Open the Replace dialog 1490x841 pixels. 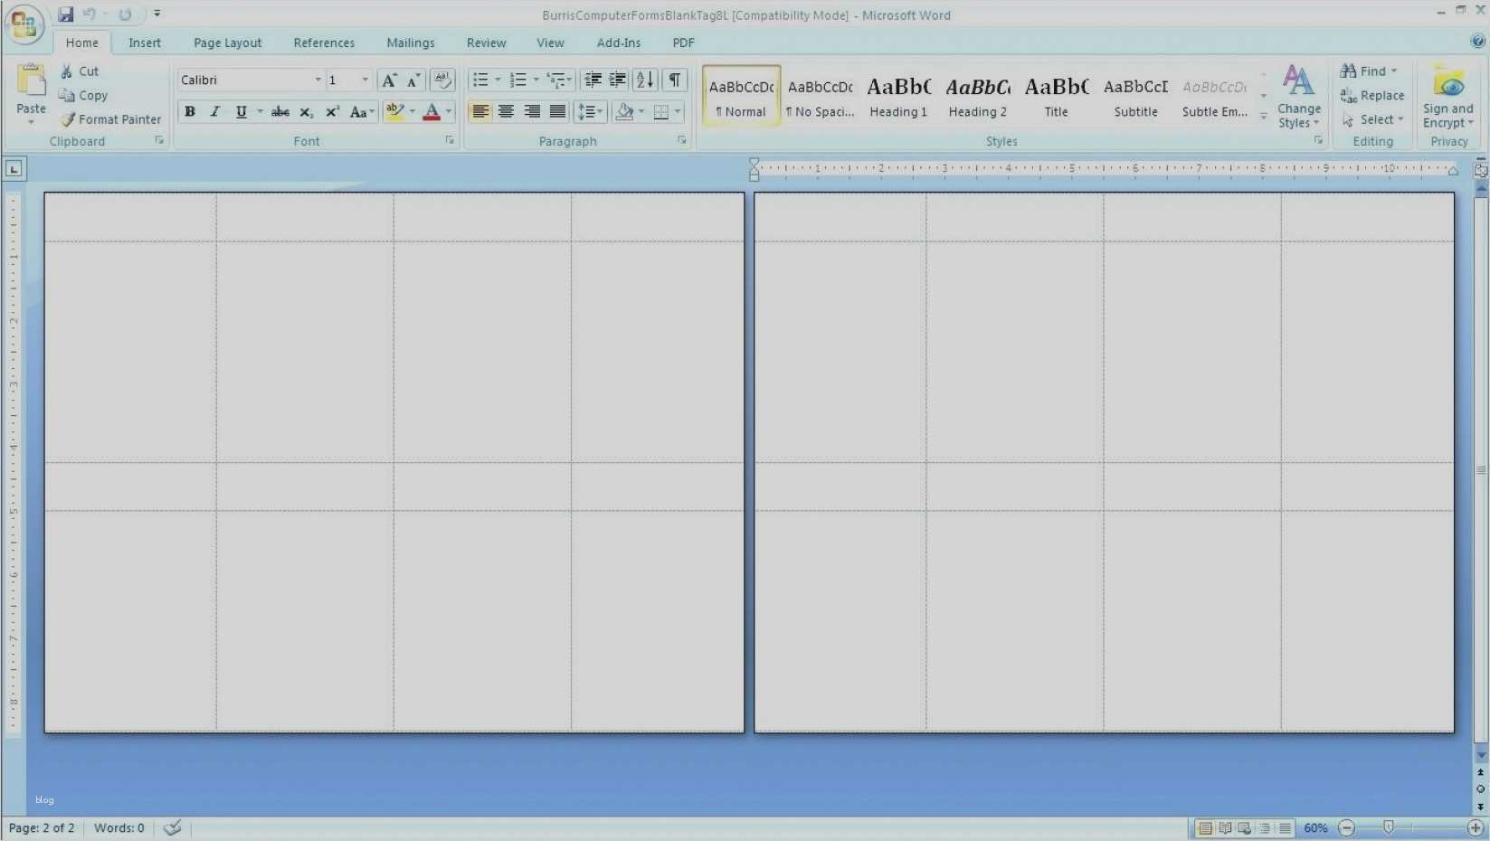click(x=1372, y=95)
